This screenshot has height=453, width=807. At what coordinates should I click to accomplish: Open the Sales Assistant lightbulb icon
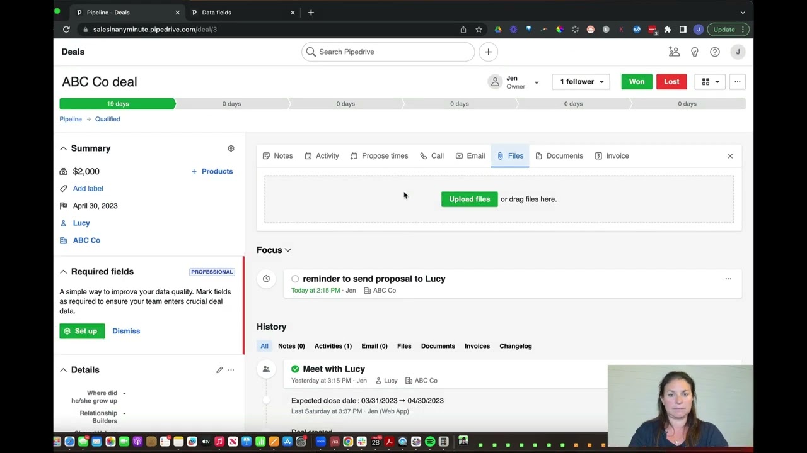pyautogui.click(x=695, y=52)
